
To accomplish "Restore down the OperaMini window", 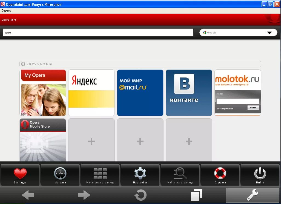I will pos(270,4).
